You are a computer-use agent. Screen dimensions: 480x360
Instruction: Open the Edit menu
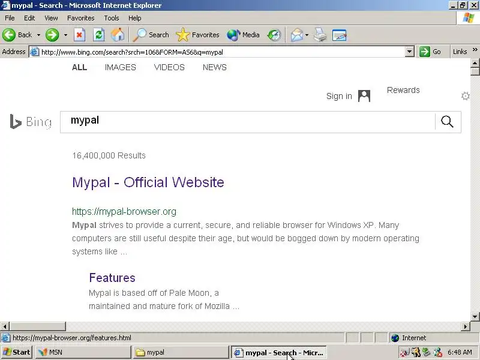coord(29,18)
